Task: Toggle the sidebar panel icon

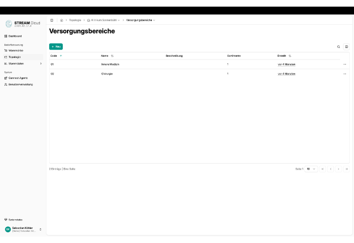Action: [x=52, y=20]
